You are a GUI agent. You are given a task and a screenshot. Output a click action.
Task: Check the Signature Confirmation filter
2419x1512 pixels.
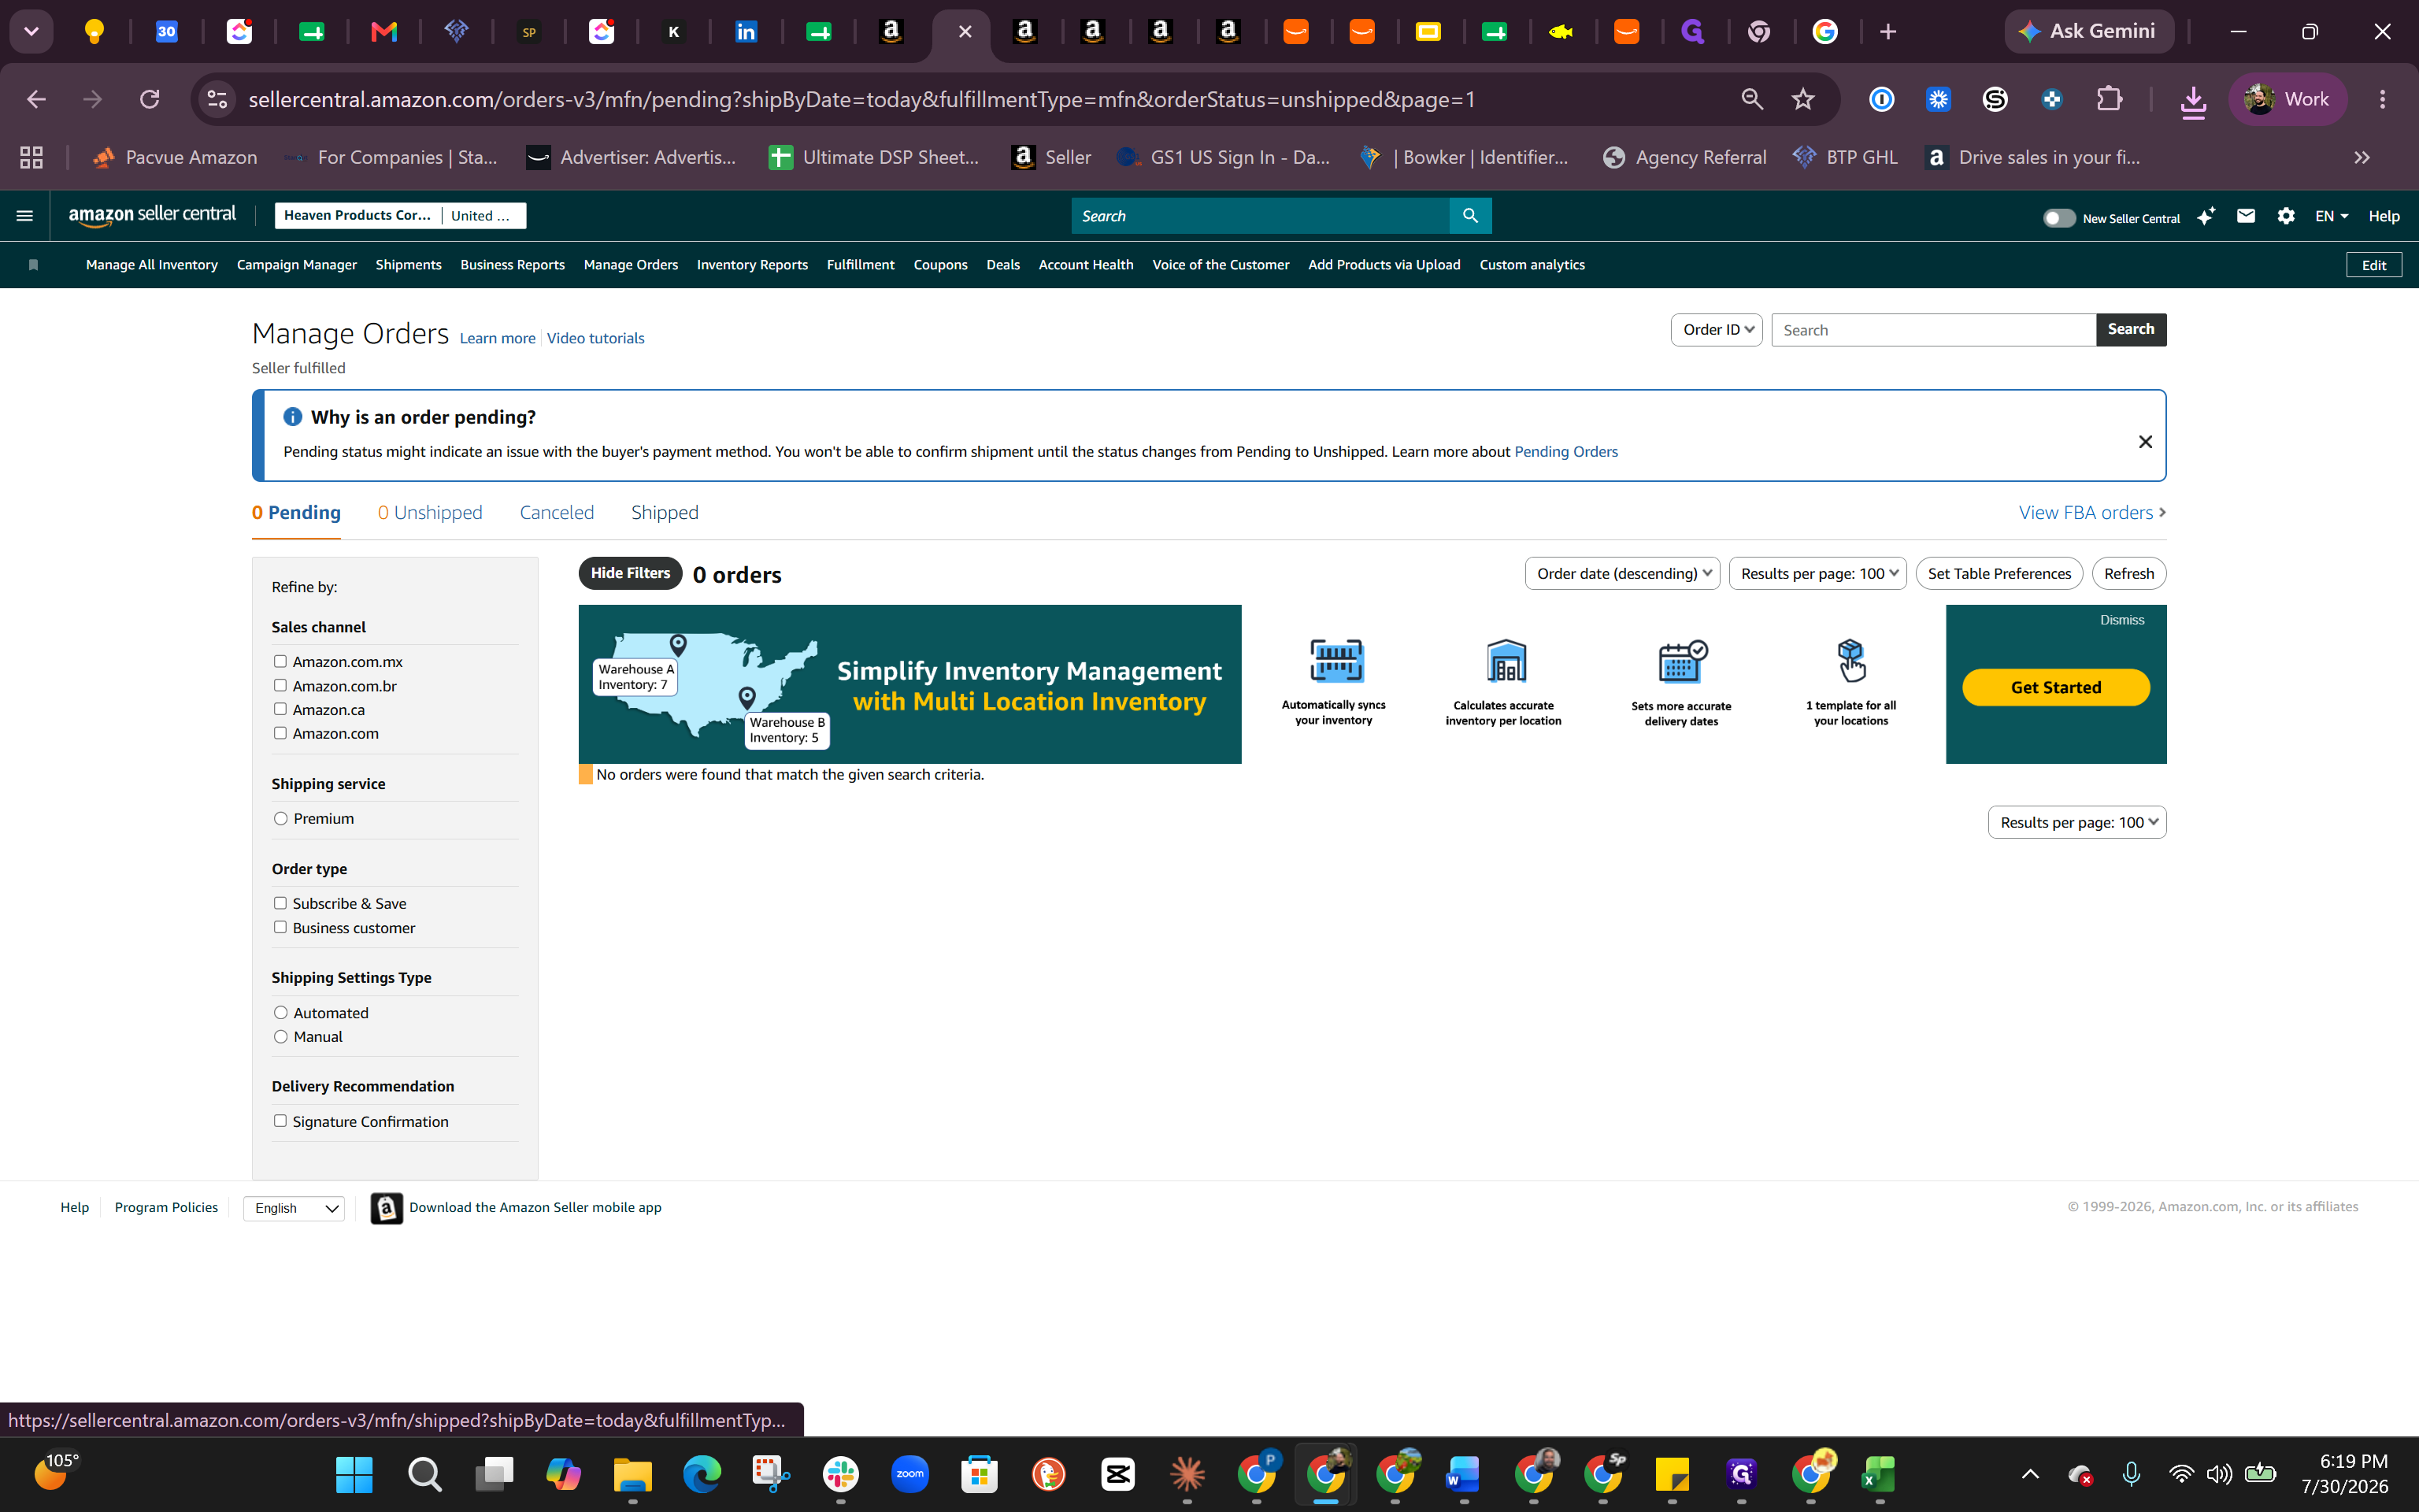pyautogui.click(x=280, y=1121)
